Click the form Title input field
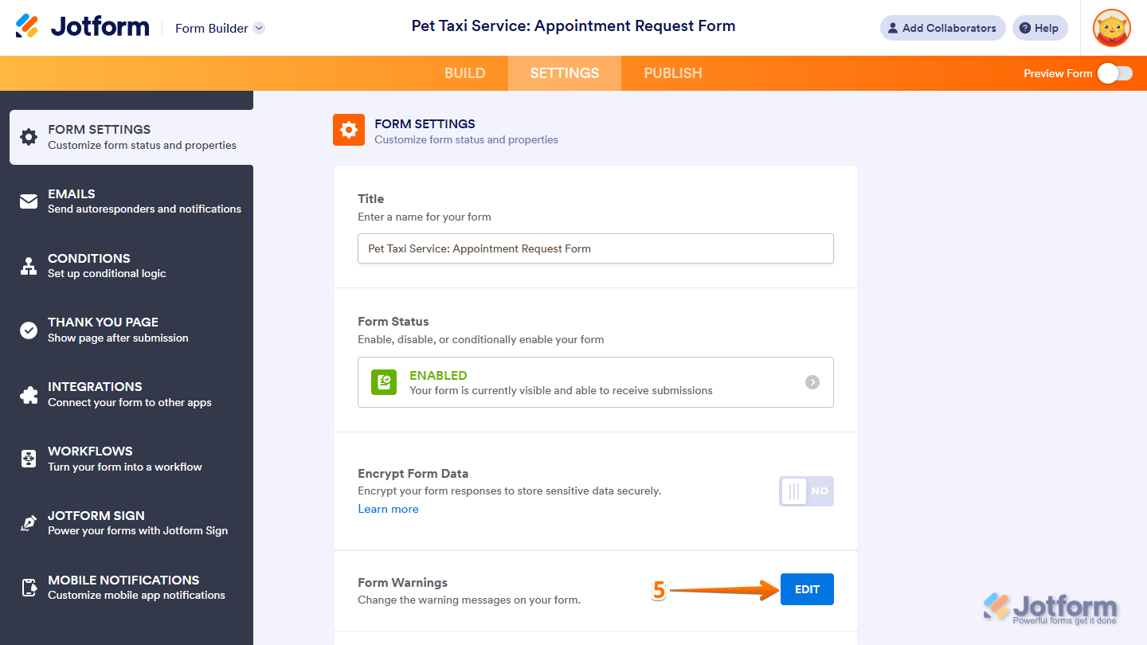This screenshot has height=645, width=1147. pos(595,248)
